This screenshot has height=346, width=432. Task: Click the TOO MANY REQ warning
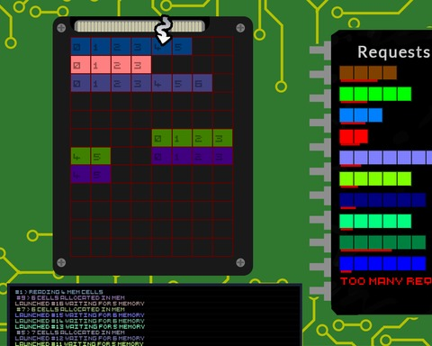point(386,281)
